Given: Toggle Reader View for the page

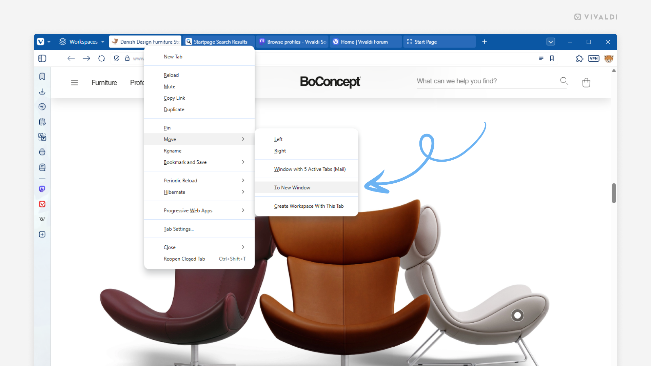Looking at the screenshot, I should click(541, 58).
